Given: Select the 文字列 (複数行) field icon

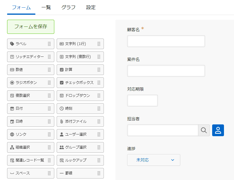Looking at the screenshot, I should click(x=62, y=57).
